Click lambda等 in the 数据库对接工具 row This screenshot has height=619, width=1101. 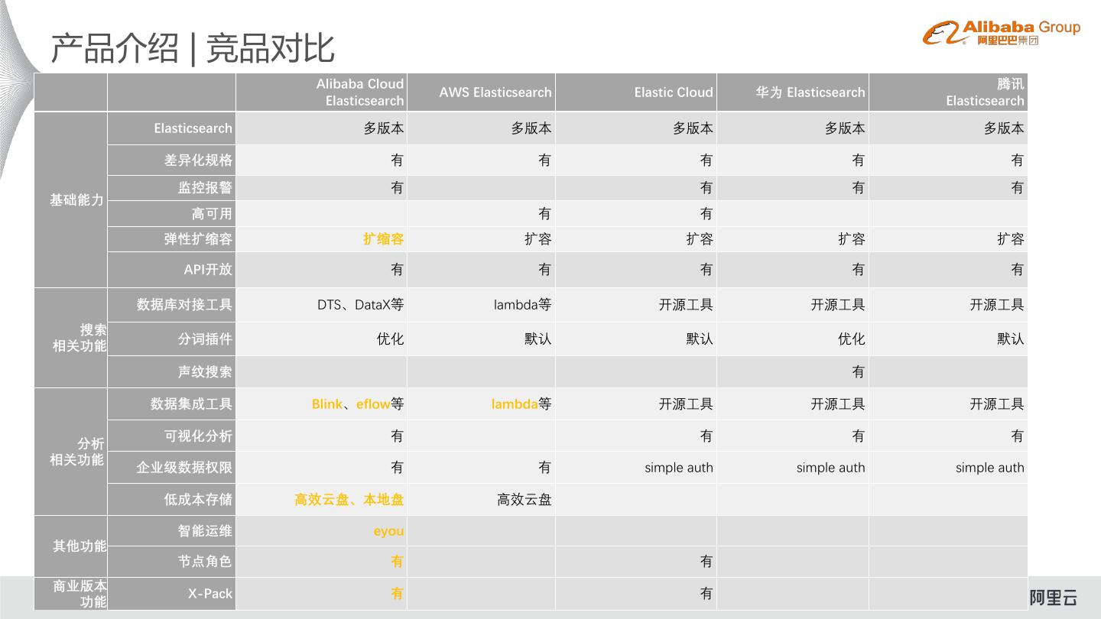(523, 305)
